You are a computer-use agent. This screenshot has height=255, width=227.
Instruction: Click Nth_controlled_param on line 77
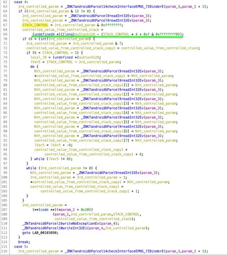[x=54, y=71]
